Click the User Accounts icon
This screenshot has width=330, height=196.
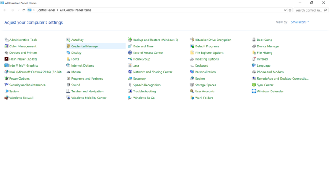(192, 92)
